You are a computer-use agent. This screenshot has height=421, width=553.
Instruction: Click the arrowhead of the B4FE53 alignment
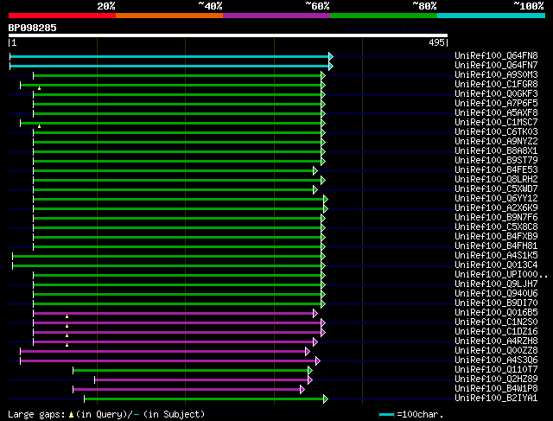coord(315,170)
